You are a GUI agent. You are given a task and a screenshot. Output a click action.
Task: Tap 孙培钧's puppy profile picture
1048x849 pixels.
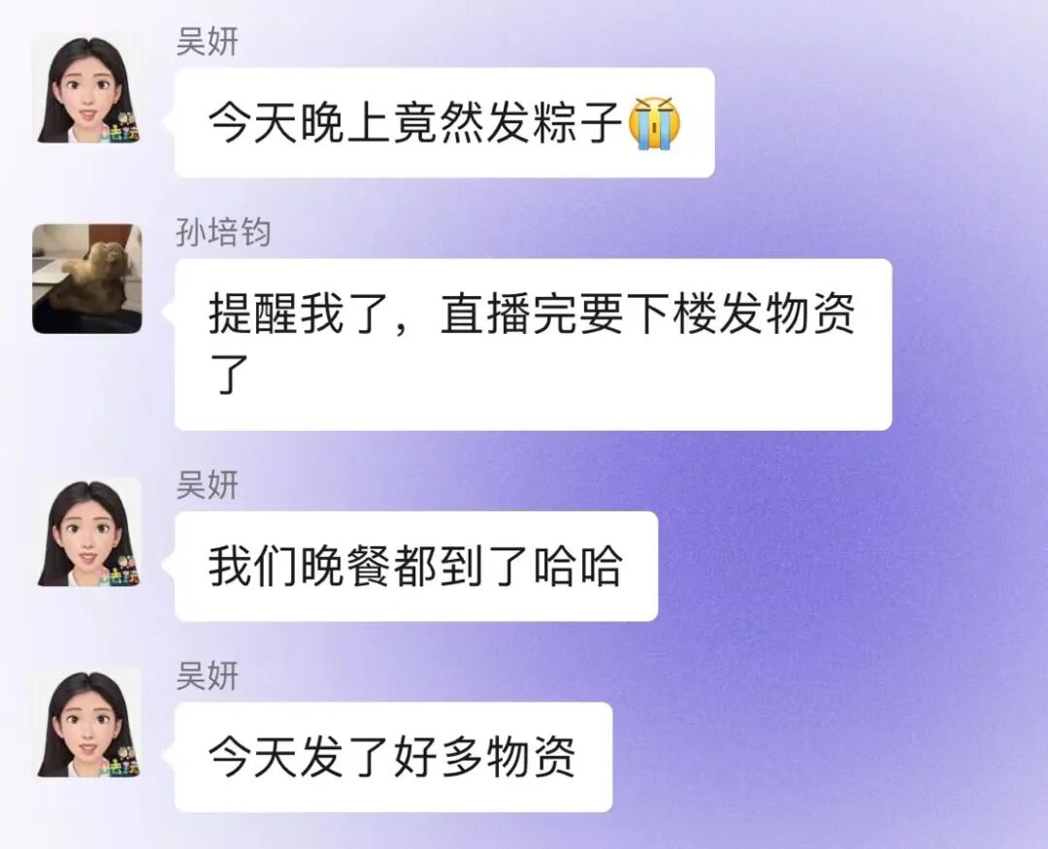[87, 278]
